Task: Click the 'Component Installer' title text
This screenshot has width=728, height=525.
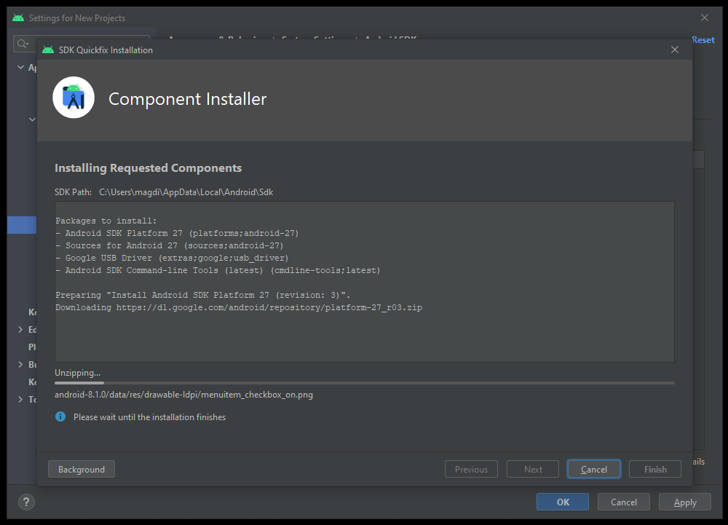Action: (x=188, y=99)
